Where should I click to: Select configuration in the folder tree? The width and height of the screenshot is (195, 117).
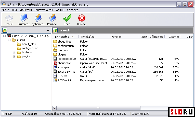point(30,48)
